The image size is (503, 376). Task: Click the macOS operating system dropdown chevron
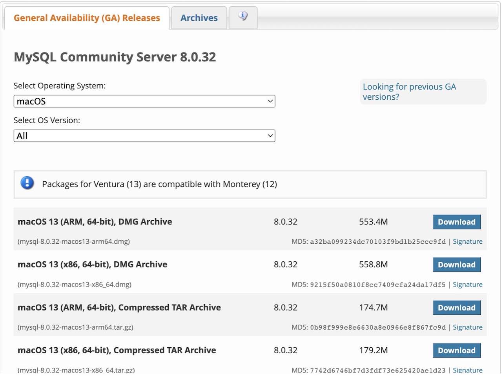coord(270,101)
